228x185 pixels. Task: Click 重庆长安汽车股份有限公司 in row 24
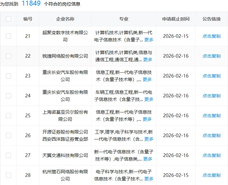point(65,96)
